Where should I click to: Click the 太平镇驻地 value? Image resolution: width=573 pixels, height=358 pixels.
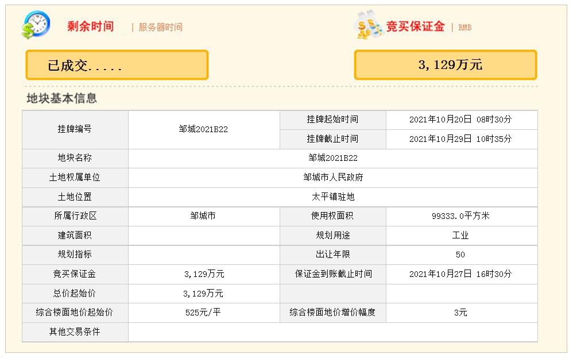tap(333, 197)
